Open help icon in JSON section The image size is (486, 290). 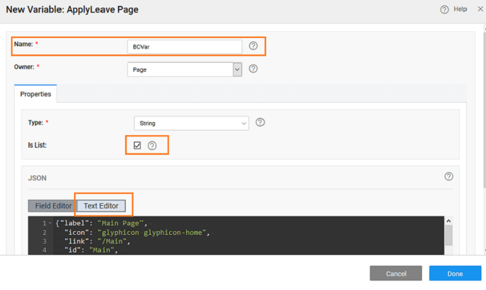(x=449, y=177)
